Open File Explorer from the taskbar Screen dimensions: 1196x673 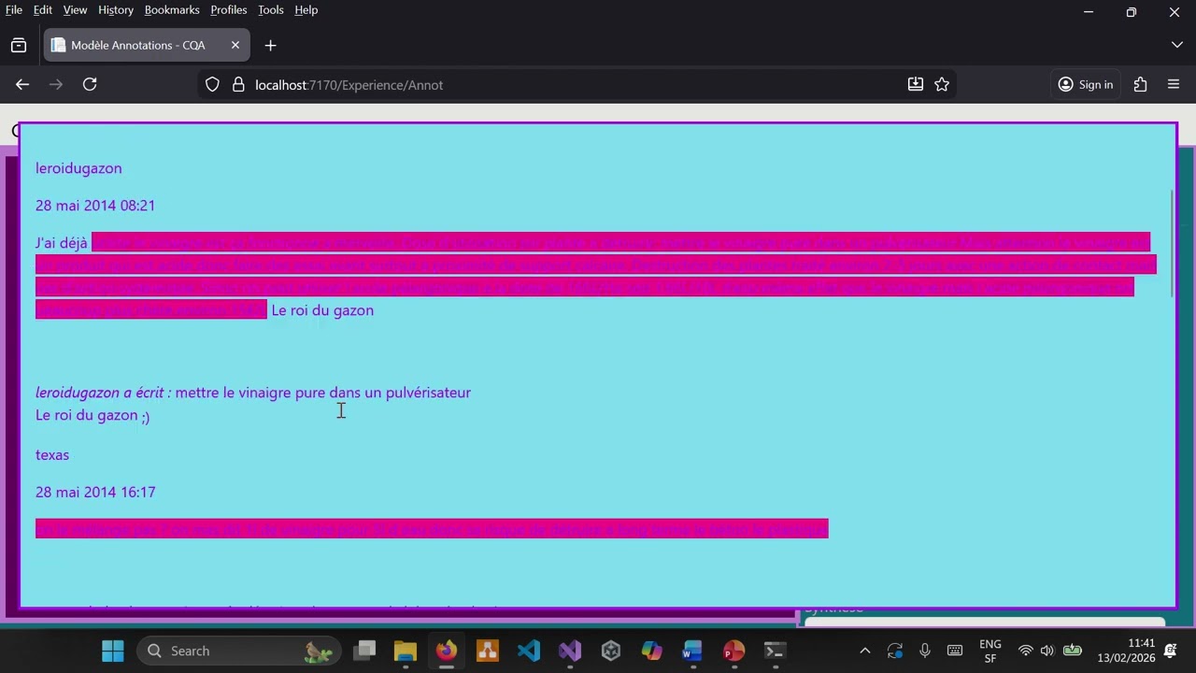[406, 651]
